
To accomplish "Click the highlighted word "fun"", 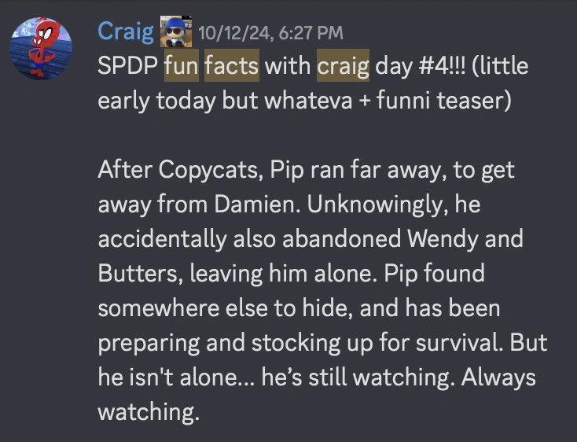I will 181,66.
